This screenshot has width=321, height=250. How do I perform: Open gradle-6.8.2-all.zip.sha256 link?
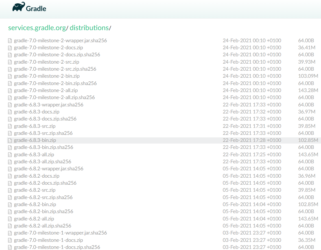pyautogui.click(x=43, y=226)
